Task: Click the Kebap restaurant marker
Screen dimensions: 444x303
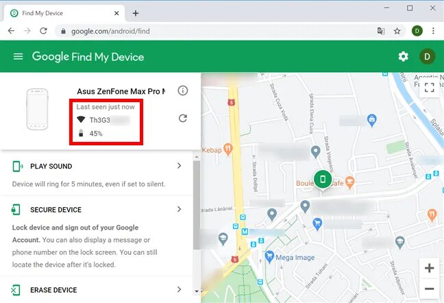Action: point(227,149)
